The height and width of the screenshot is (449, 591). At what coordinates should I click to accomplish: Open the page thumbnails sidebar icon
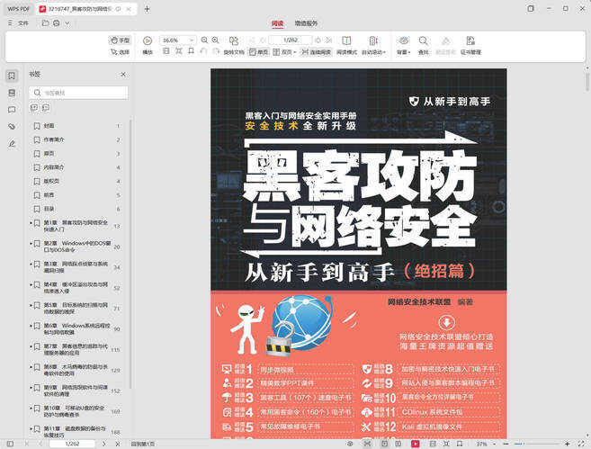click(x=12, y=93)
